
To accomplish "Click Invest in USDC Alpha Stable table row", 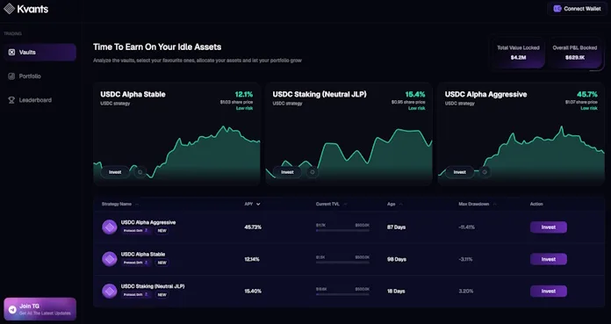I will 549,259.
